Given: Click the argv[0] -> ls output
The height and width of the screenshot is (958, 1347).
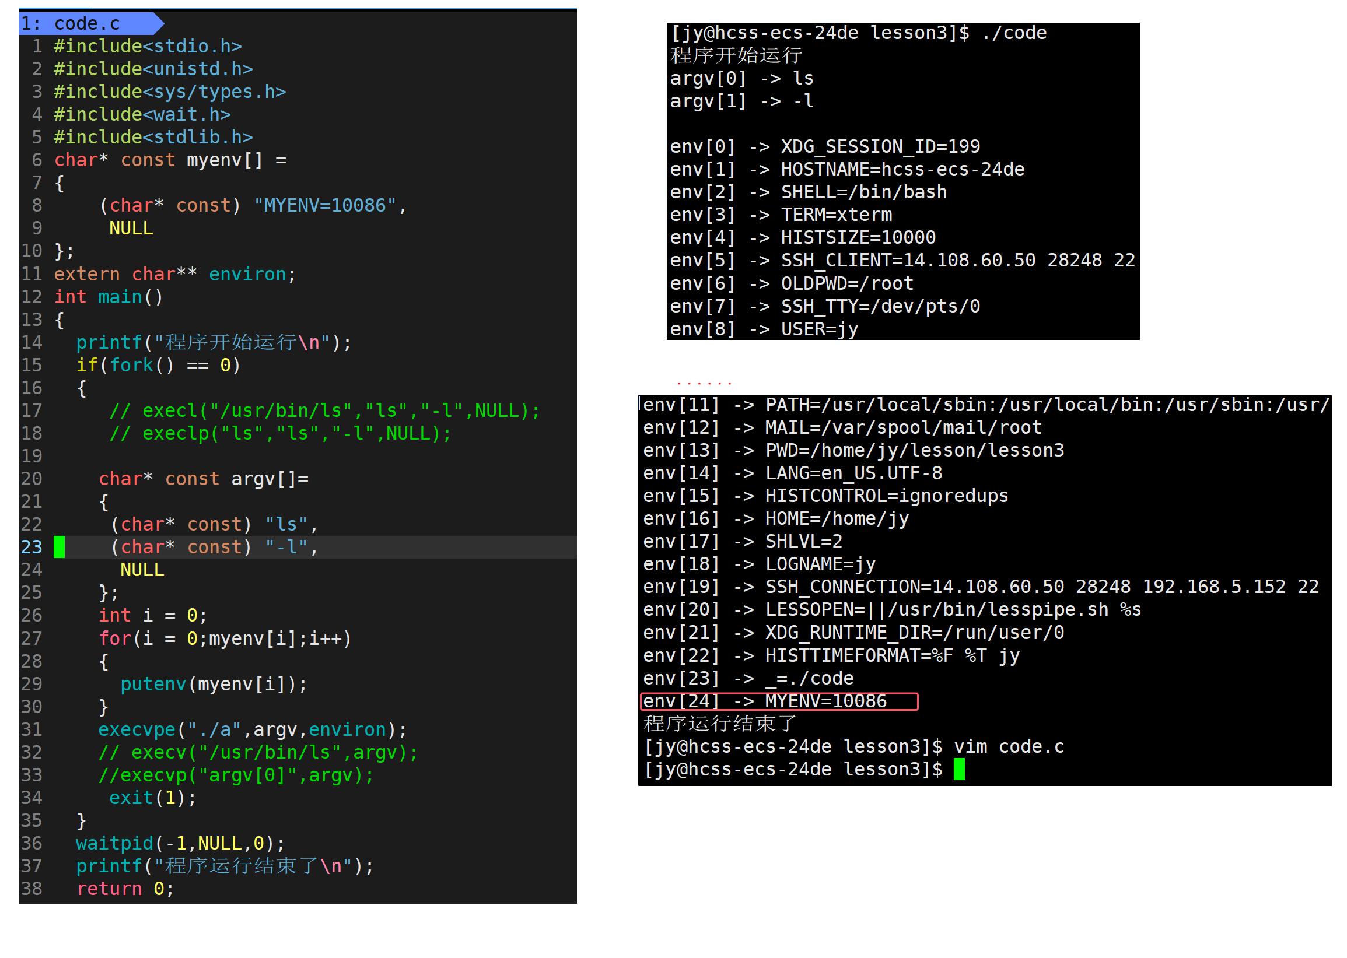Looking at the screenshot, I should (x=742, y=79).
